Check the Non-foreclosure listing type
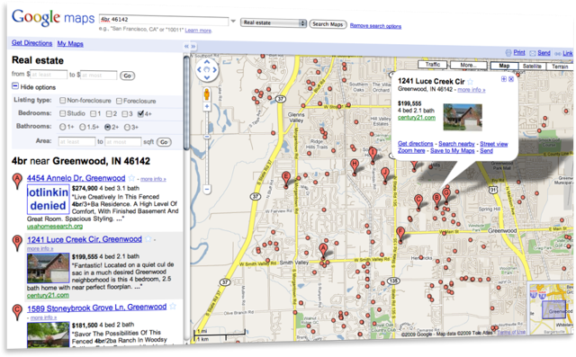 click(62, 100)
